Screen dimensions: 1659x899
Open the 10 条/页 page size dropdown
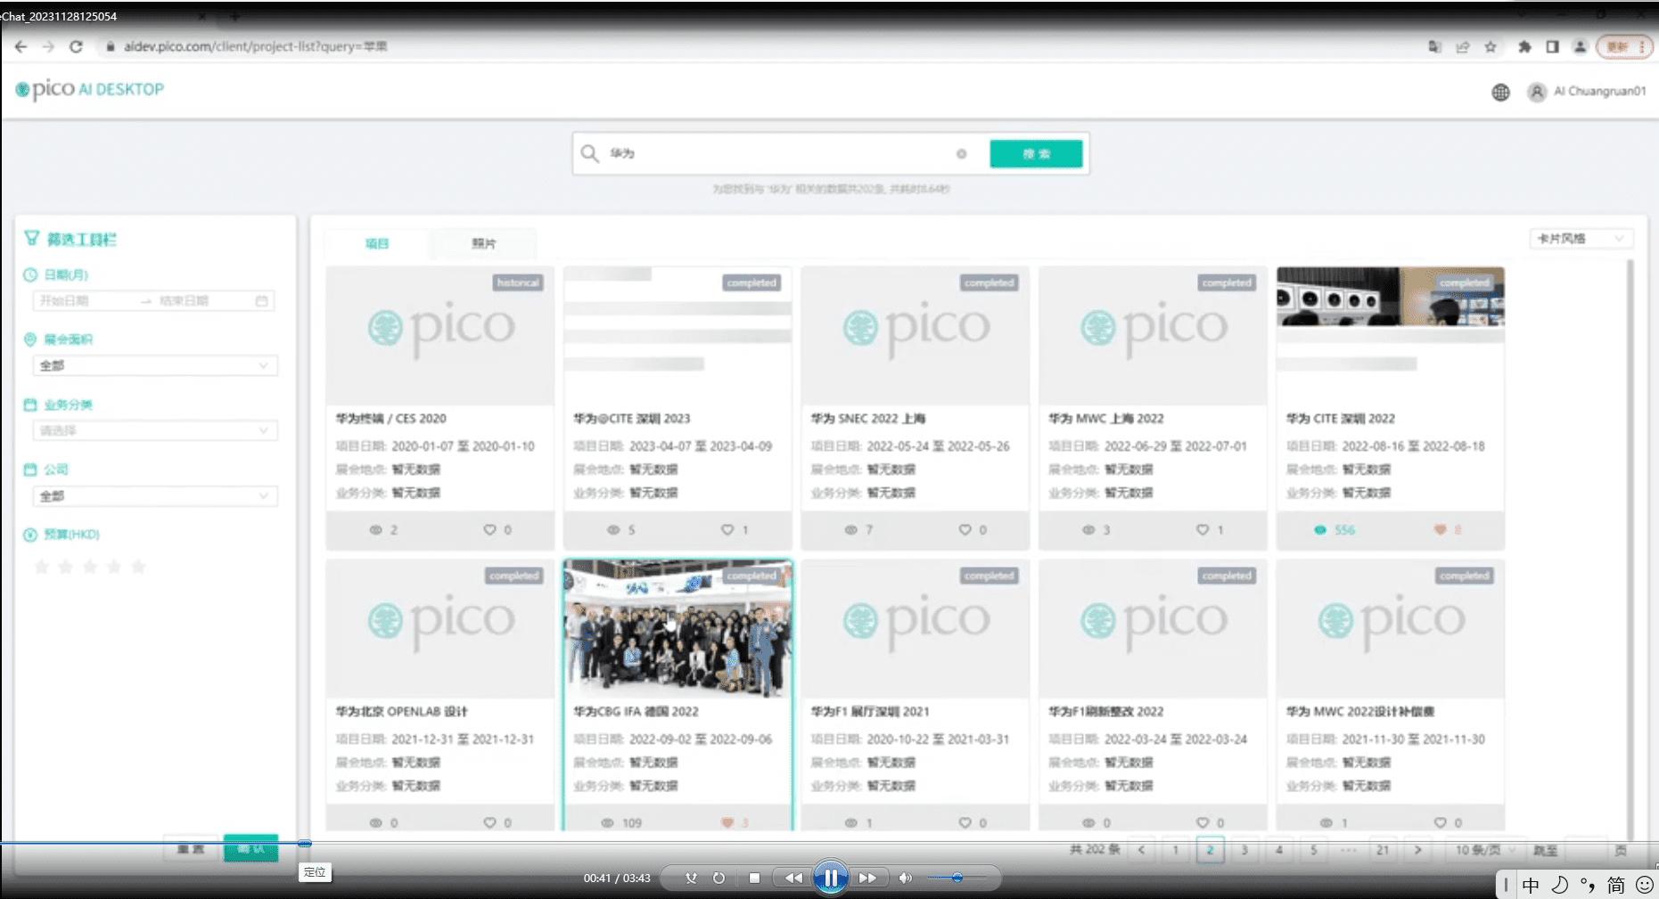point(1485,850)
